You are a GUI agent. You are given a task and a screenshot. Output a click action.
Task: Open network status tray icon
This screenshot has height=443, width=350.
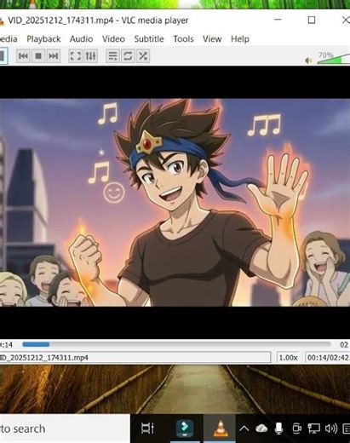coord(313,429)
